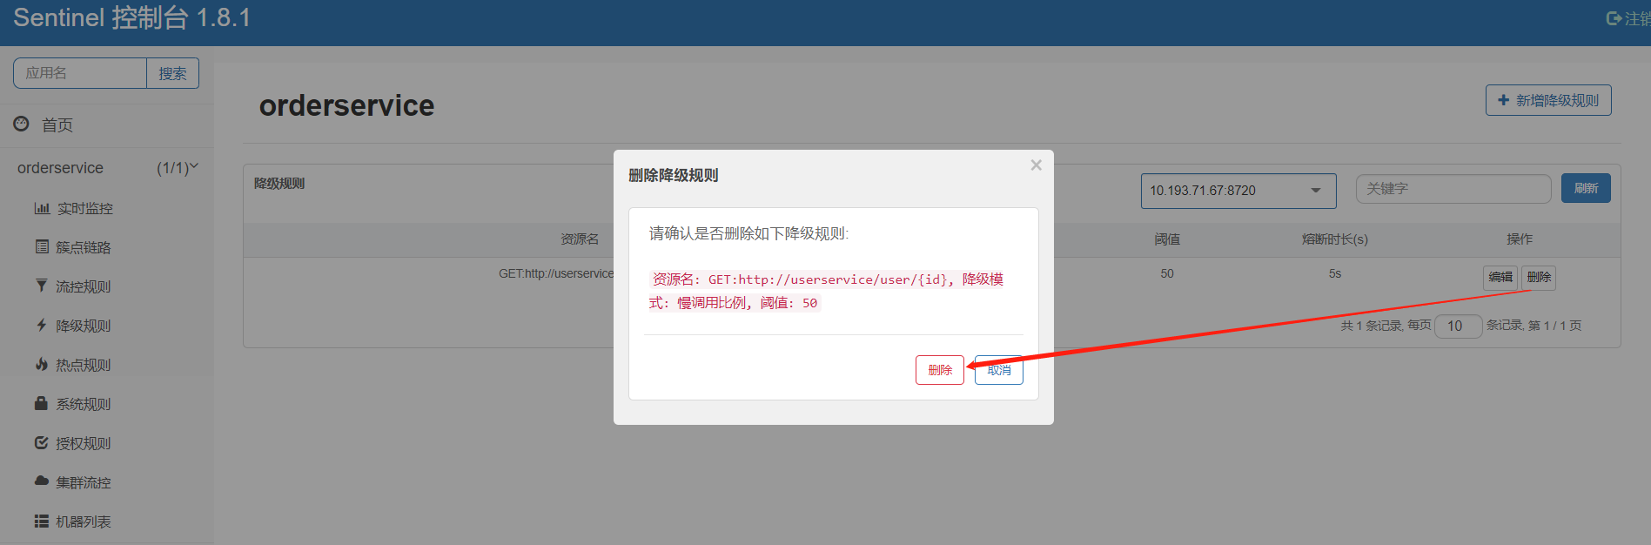Close the 删除降级规则 dialog with X
The width and height of the screenshot is (1651, 545).
click(1036, 165)
